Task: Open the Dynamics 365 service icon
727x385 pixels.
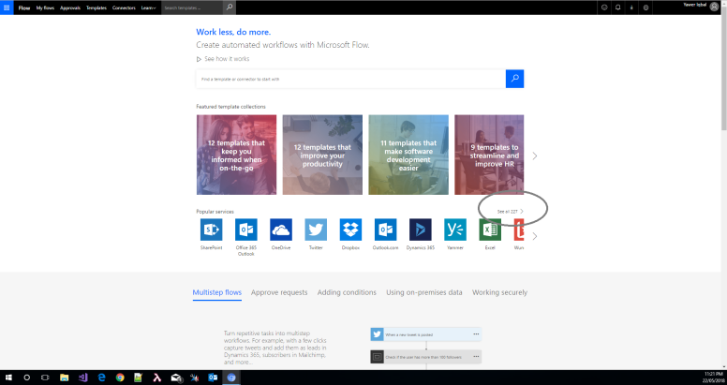Action: (421, 230)
